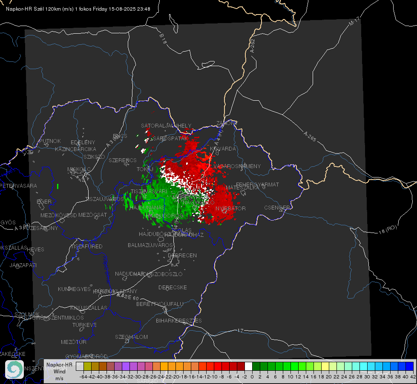The image size is (417, 384).
Task: Click the yellow 18–20 legend swatch
Action: (325, 366)
